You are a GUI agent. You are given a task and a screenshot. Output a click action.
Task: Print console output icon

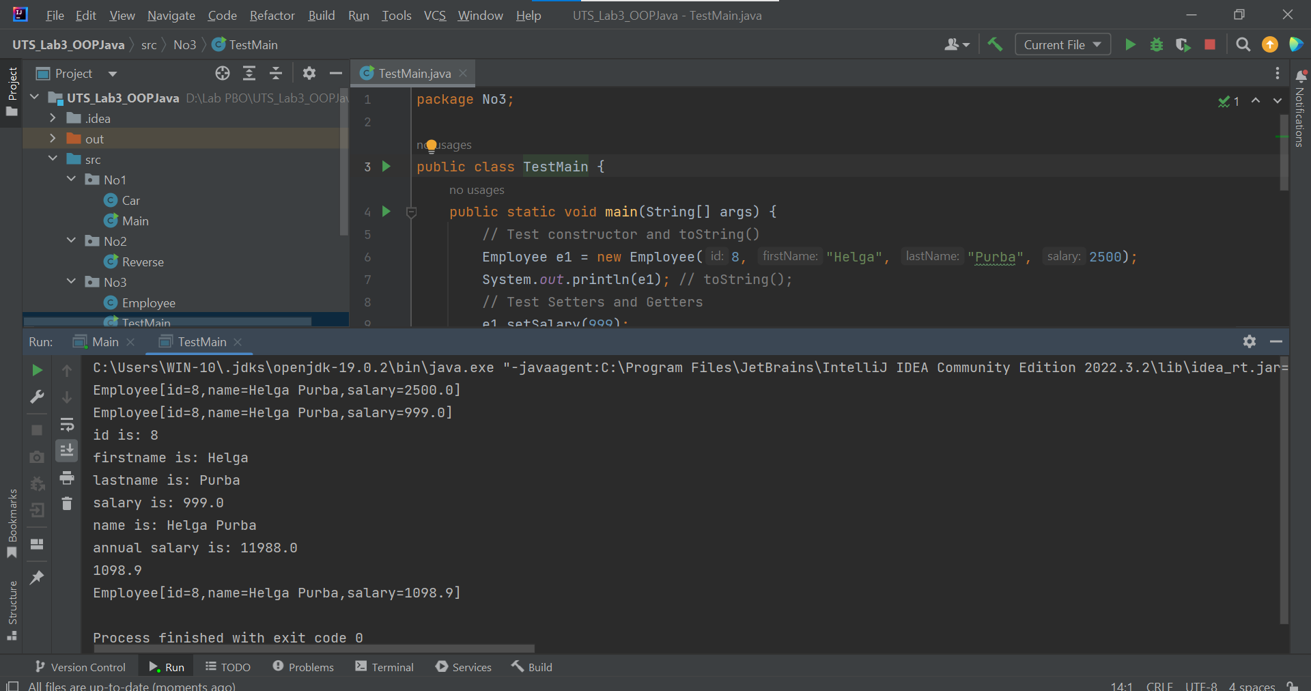coord(67,478)
